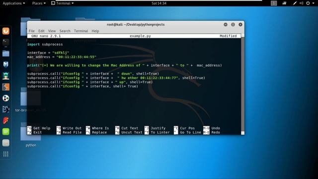Show all applications grid
The height and width of the screenshot is (179, 318).
pyautogui.click(x=5, y=154)
